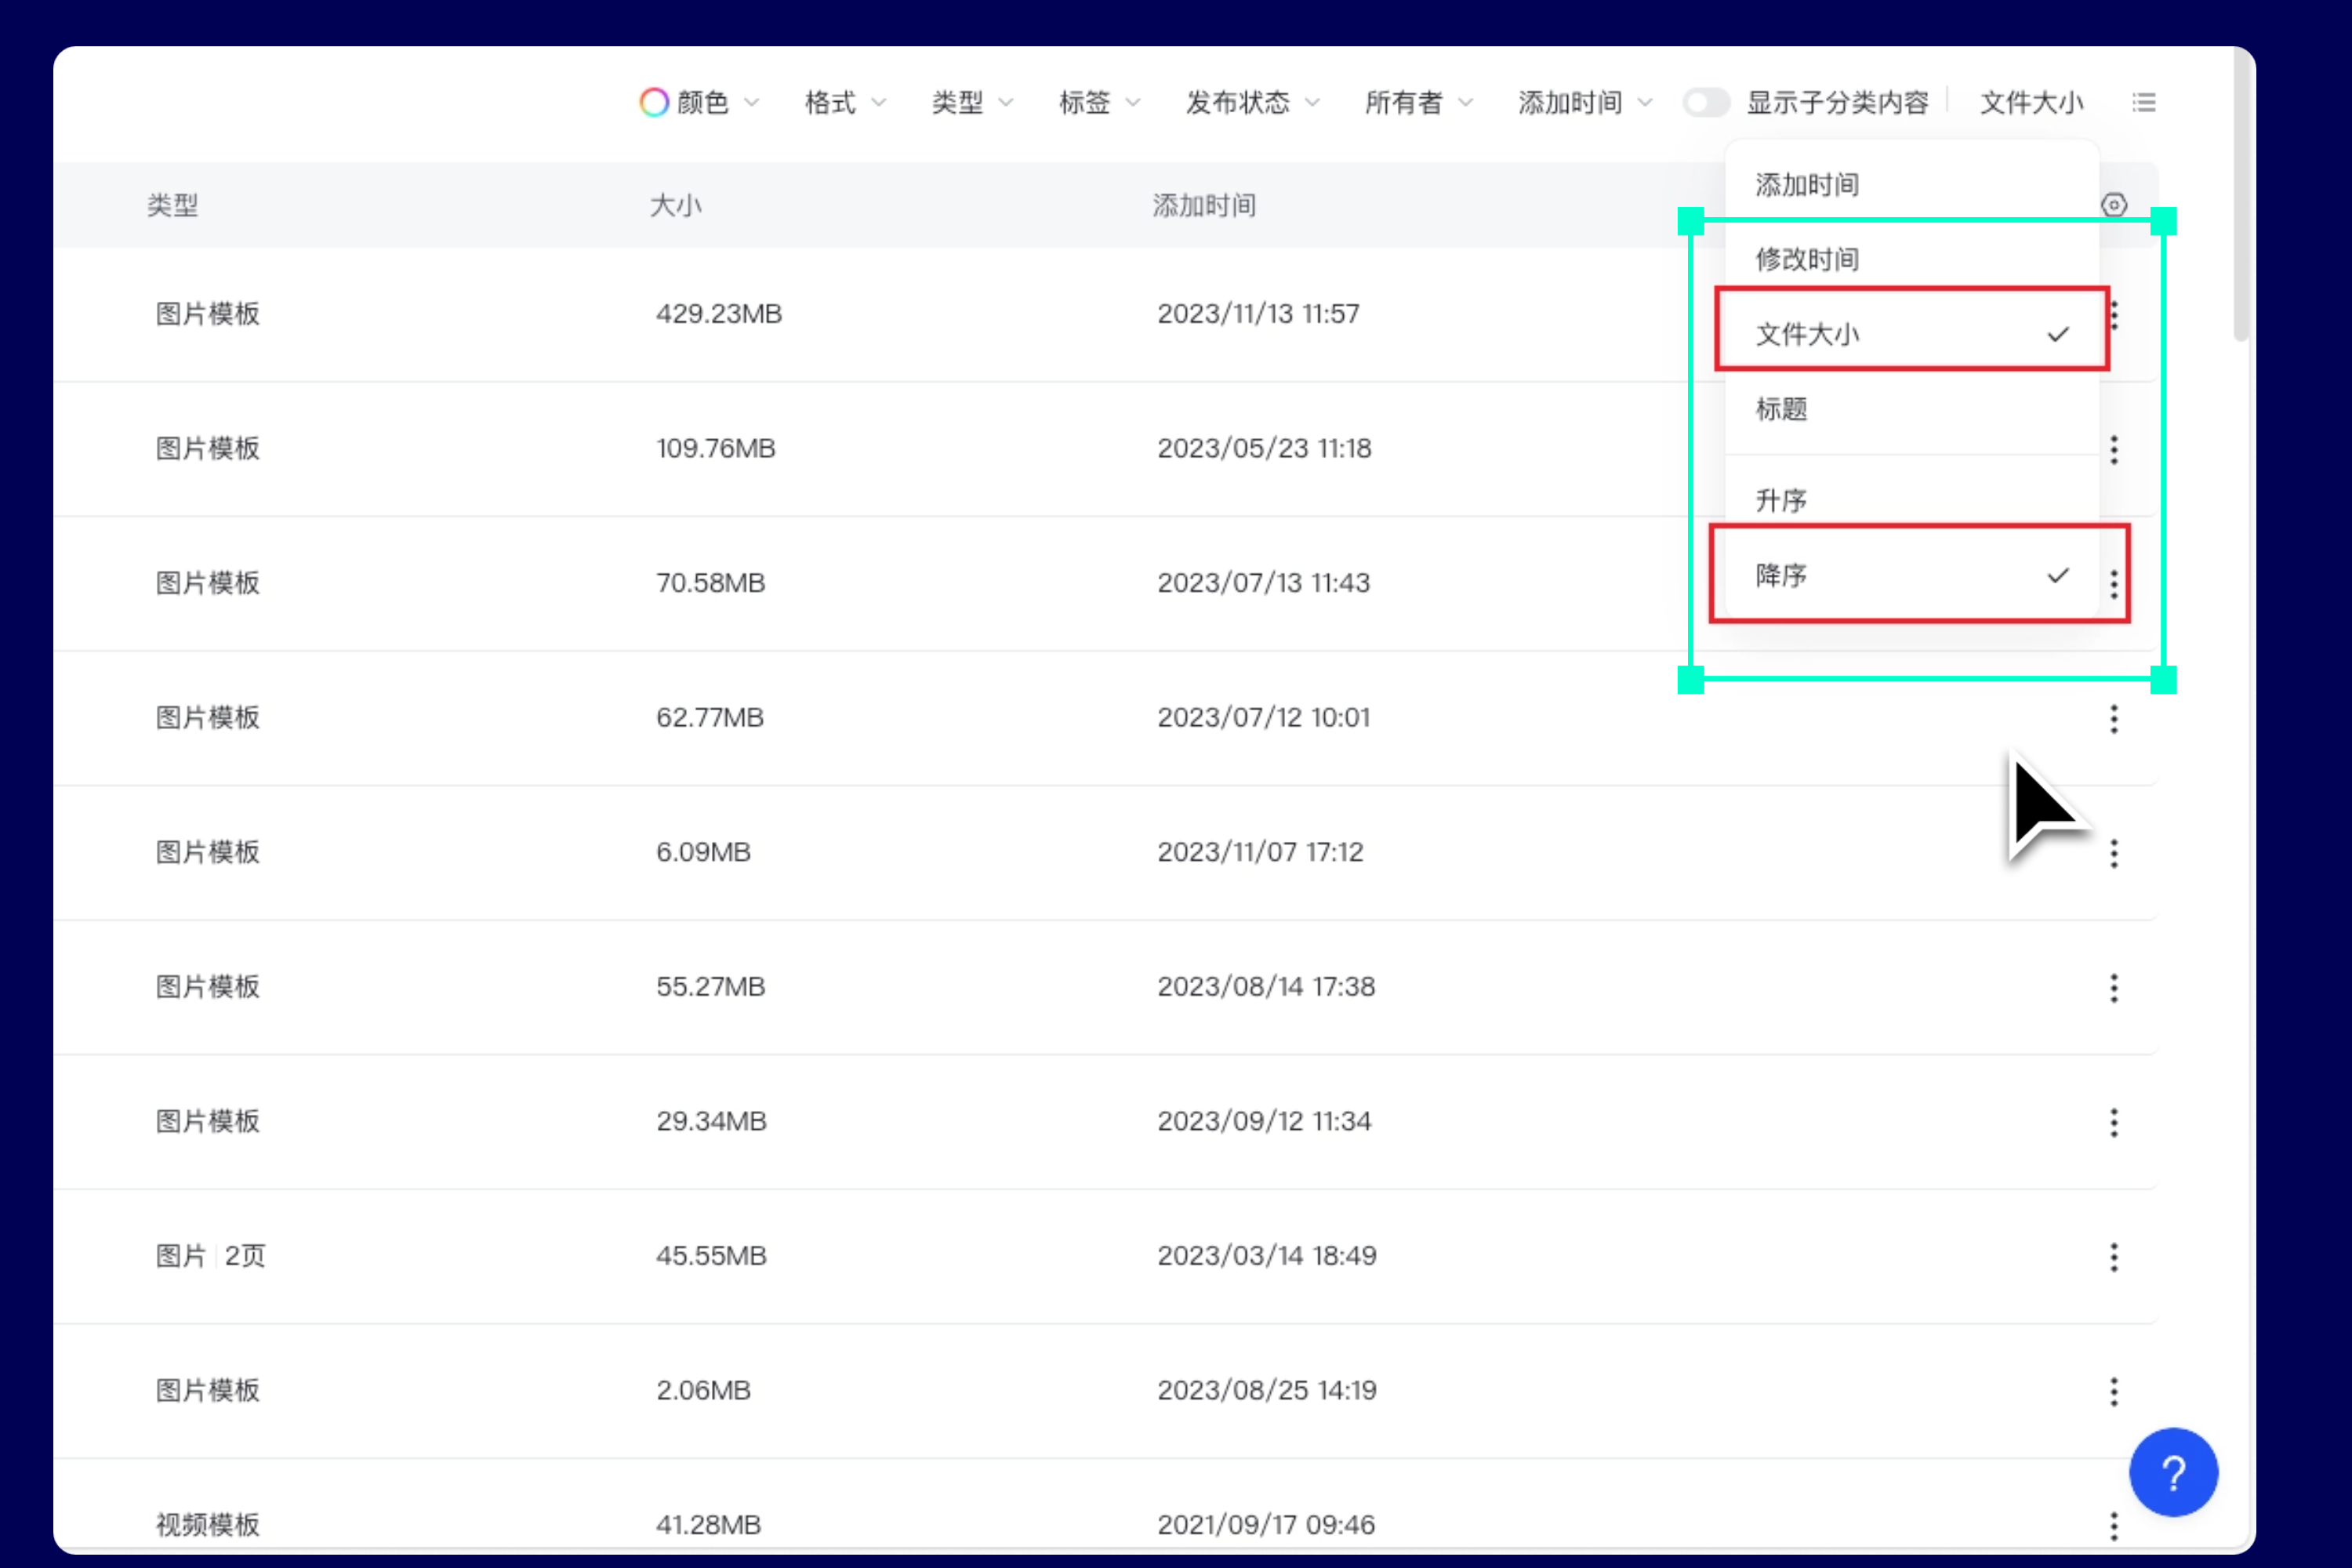The image size is (2352, 1568).
Task: Click the date 2023/11/13 11:57
Action: tap(1258, 314)
